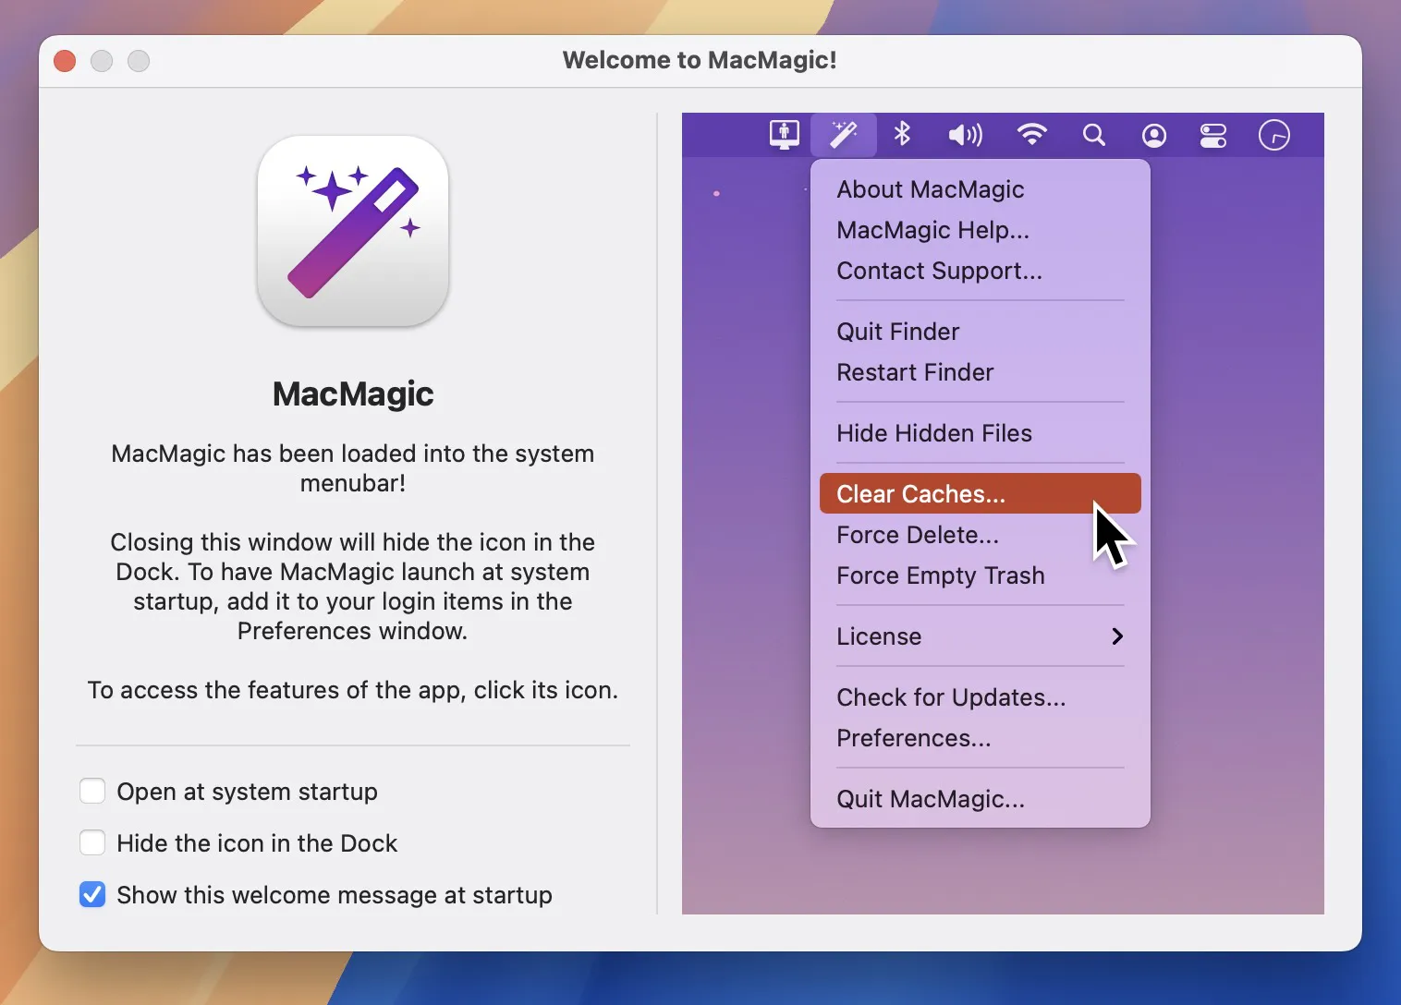Click the volume speaker menubar icon
1401x1005 pixels.
pyautogui.click(x=965, y=136)
